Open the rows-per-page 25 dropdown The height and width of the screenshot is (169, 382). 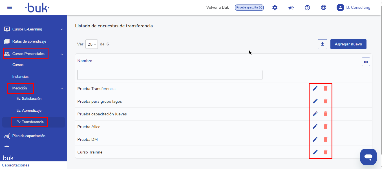click(92, 44)
